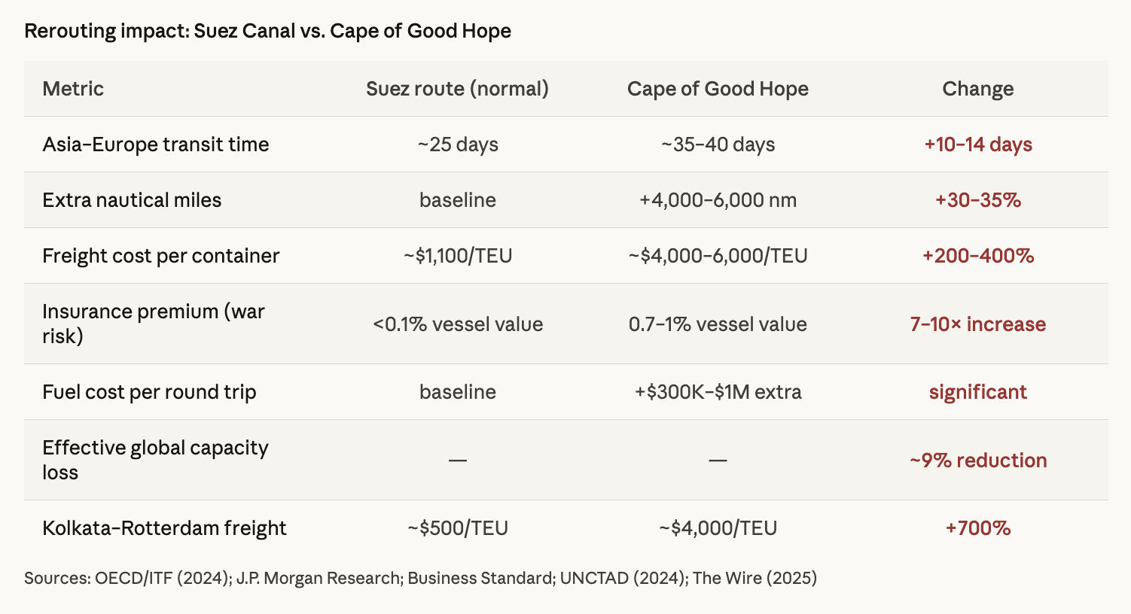The height and width of the screenshot is (614, 1131).
Task: Click the 'Extra nautical miles' row label
Action: click(132, 200)
